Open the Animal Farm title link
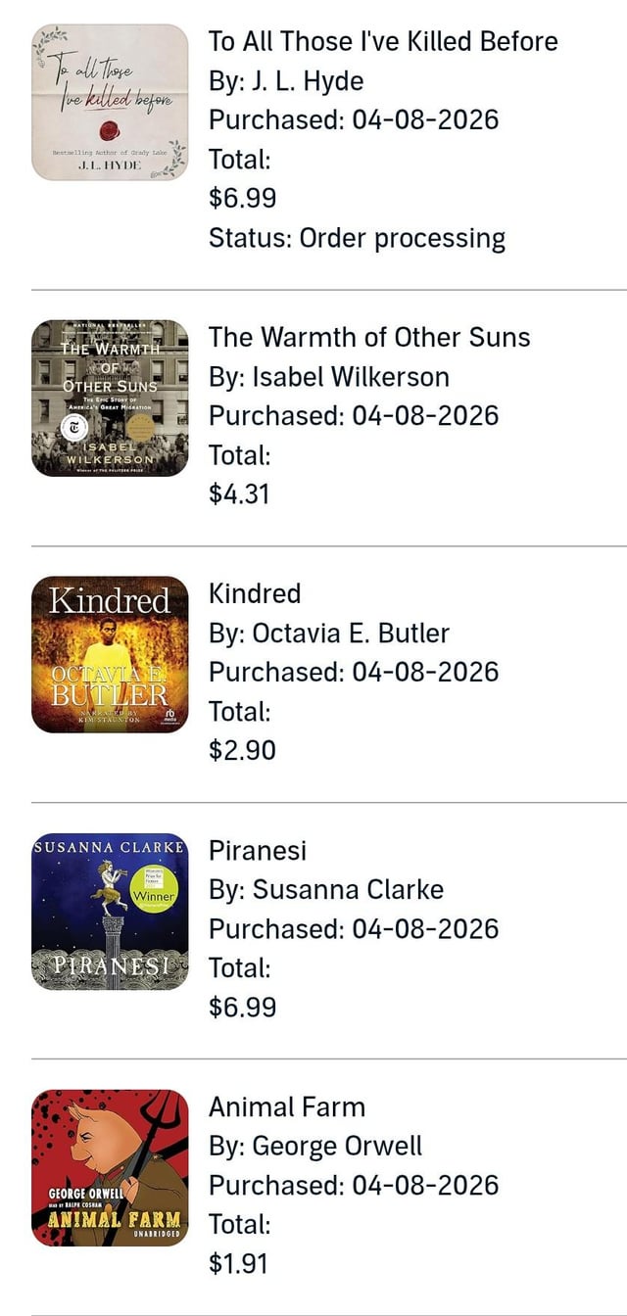The image size is (627, 1316). click(287, 1106)
